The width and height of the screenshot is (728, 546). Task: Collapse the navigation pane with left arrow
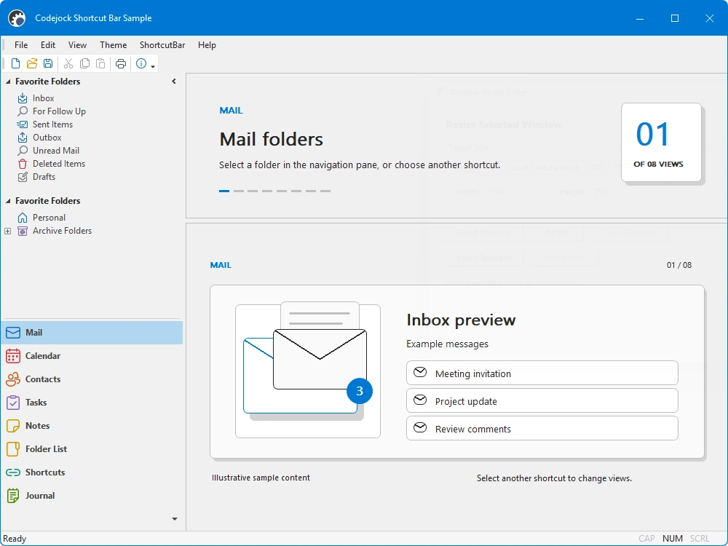click(174, 82)
